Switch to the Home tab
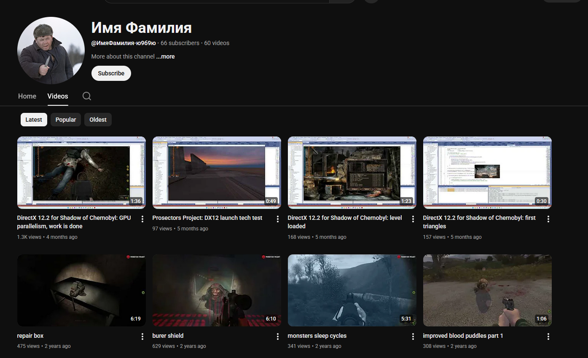 tap(27, 96)
